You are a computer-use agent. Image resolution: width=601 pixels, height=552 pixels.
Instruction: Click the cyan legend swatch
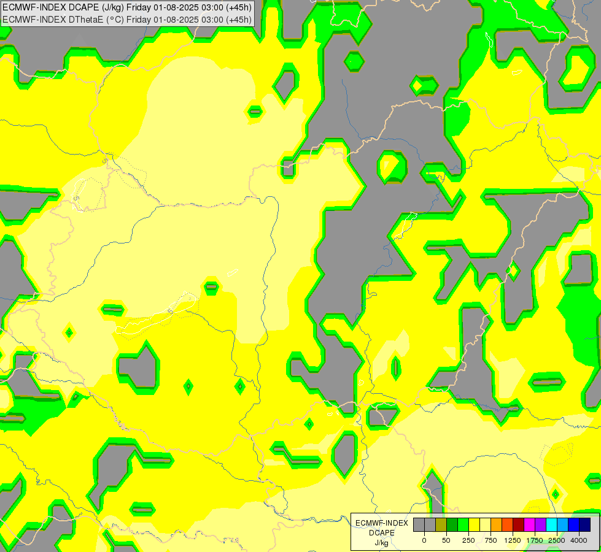(x=552, y=524)
